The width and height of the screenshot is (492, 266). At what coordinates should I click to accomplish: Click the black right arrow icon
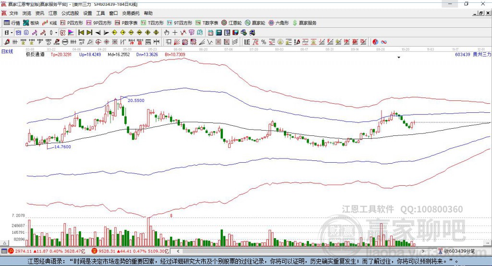click(x=106, y=33)
